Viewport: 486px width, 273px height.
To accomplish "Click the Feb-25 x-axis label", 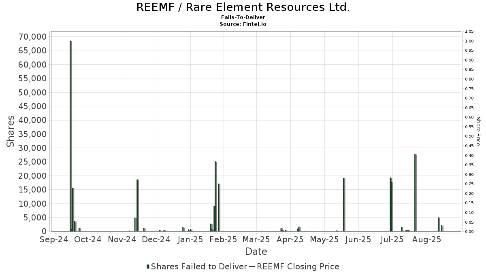I will click(223, 240).
